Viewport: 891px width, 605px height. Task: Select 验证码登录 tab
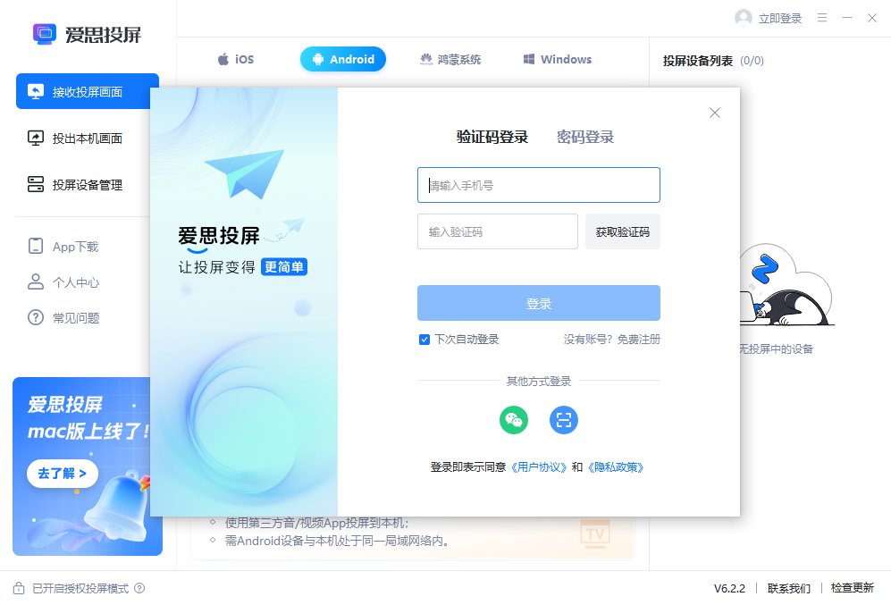[492, 137]
